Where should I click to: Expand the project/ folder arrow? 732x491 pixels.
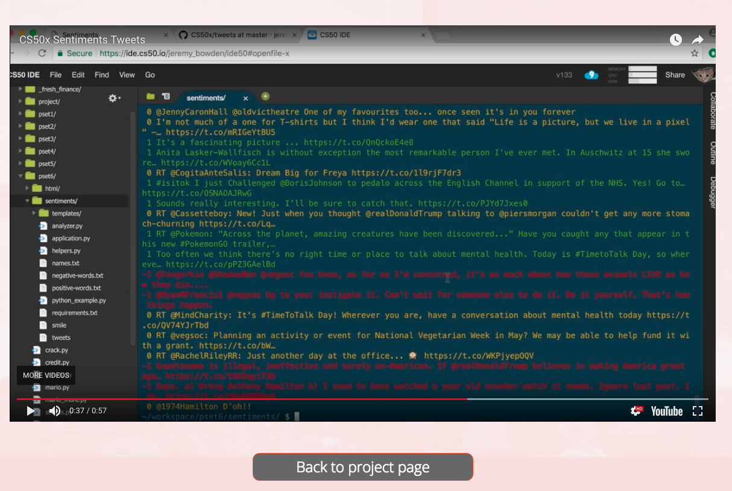click(x=21, y=102)
